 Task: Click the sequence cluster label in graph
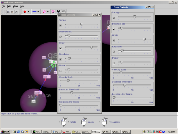click(39, 96)
